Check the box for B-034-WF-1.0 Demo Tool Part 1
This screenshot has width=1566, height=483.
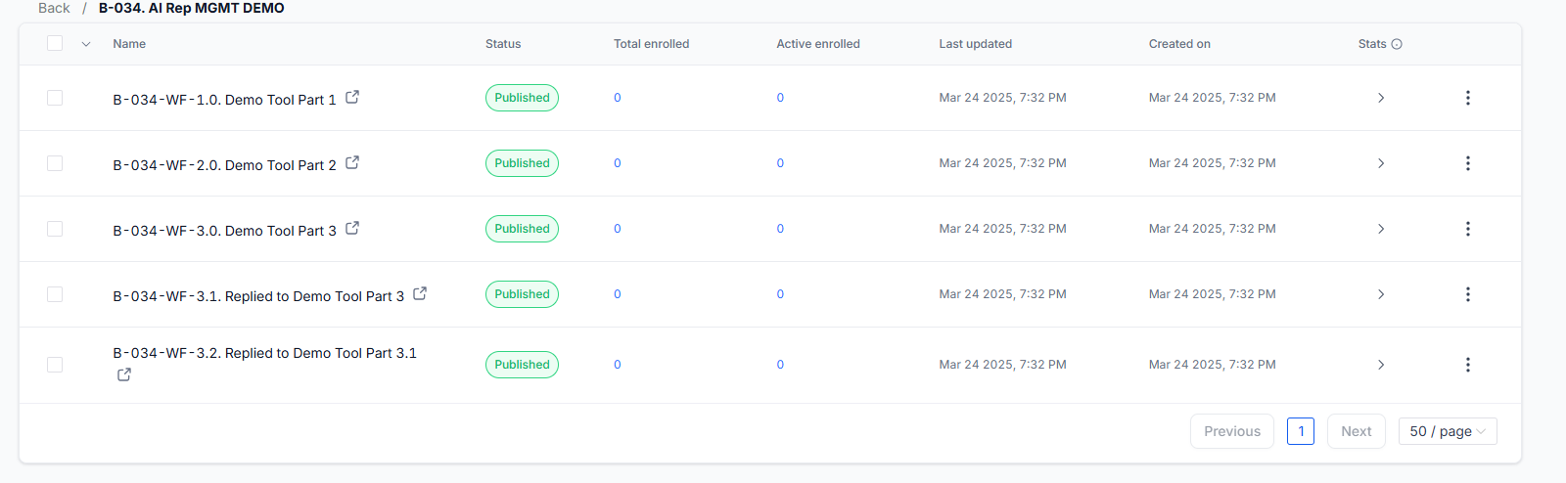click(x=55, y=98)
